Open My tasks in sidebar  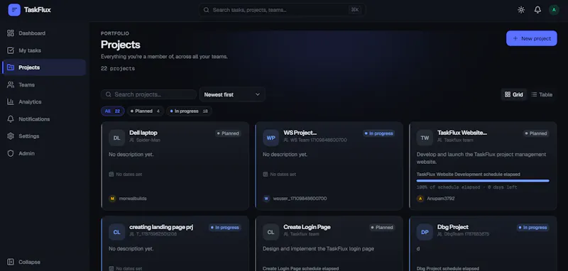tap(44, 50)
